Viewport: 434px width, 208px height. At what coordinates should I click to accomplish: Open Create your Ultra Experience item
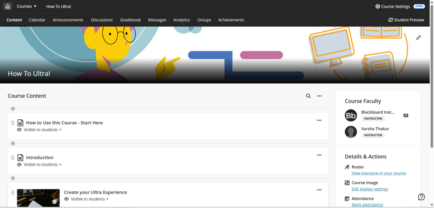click(x=95, y=192)
